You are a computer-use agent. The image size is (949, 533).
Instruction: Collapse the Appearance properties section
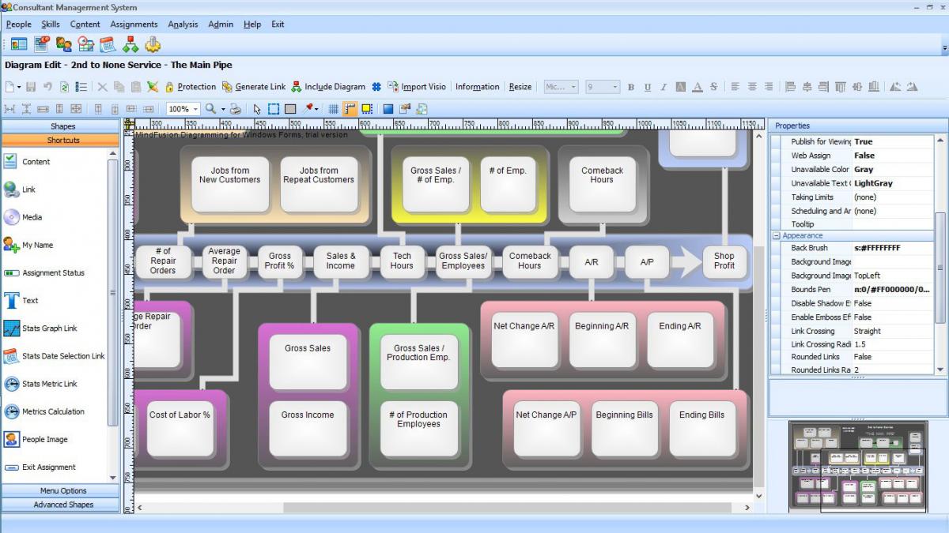coord(777,235)
